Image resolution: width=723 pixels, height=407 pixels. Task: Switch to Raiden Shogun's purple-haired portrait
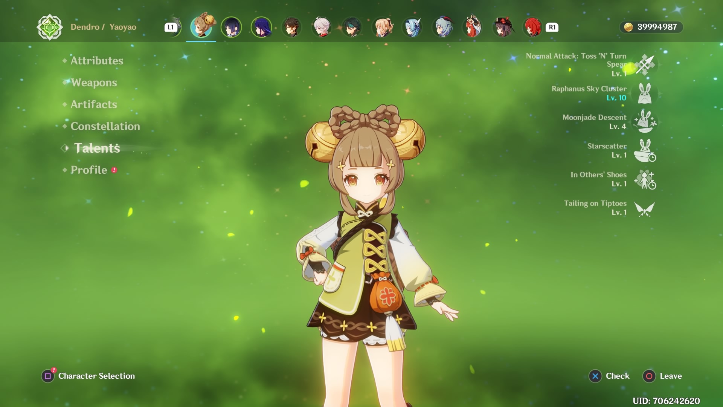pyautogui.click(x=261, y=27)
